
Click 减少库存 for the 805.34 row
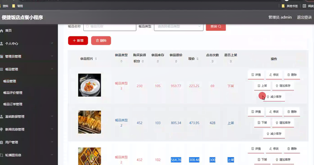point(274,134)
